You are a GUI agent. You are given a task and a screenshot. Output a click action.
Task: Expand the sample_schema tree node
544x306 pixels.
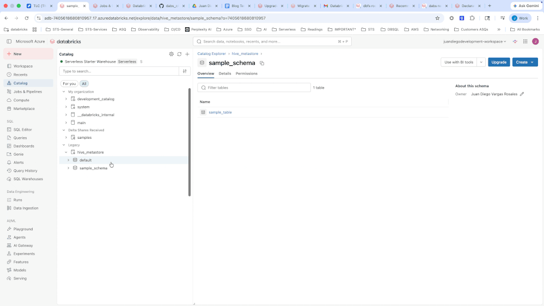[69, 168]
